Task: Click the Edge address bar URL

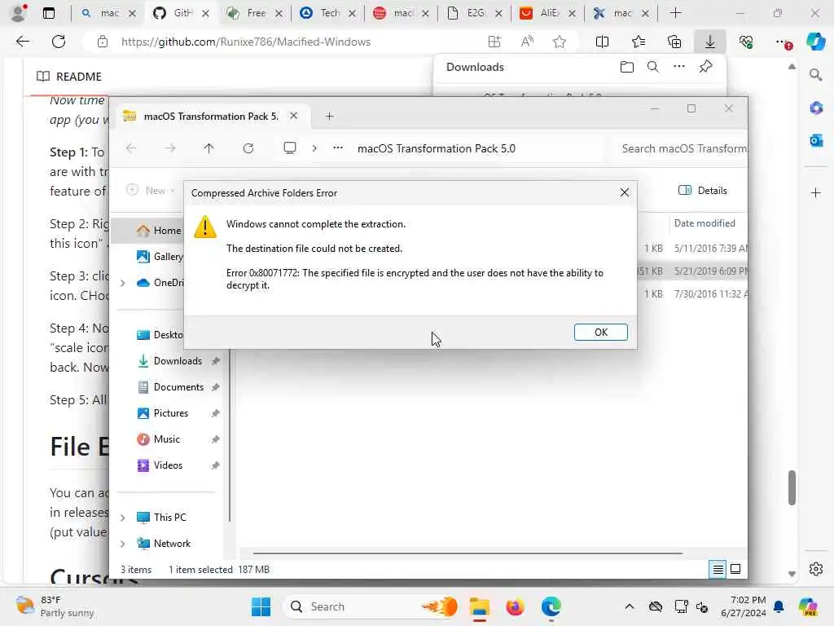Action: [246, 42]
